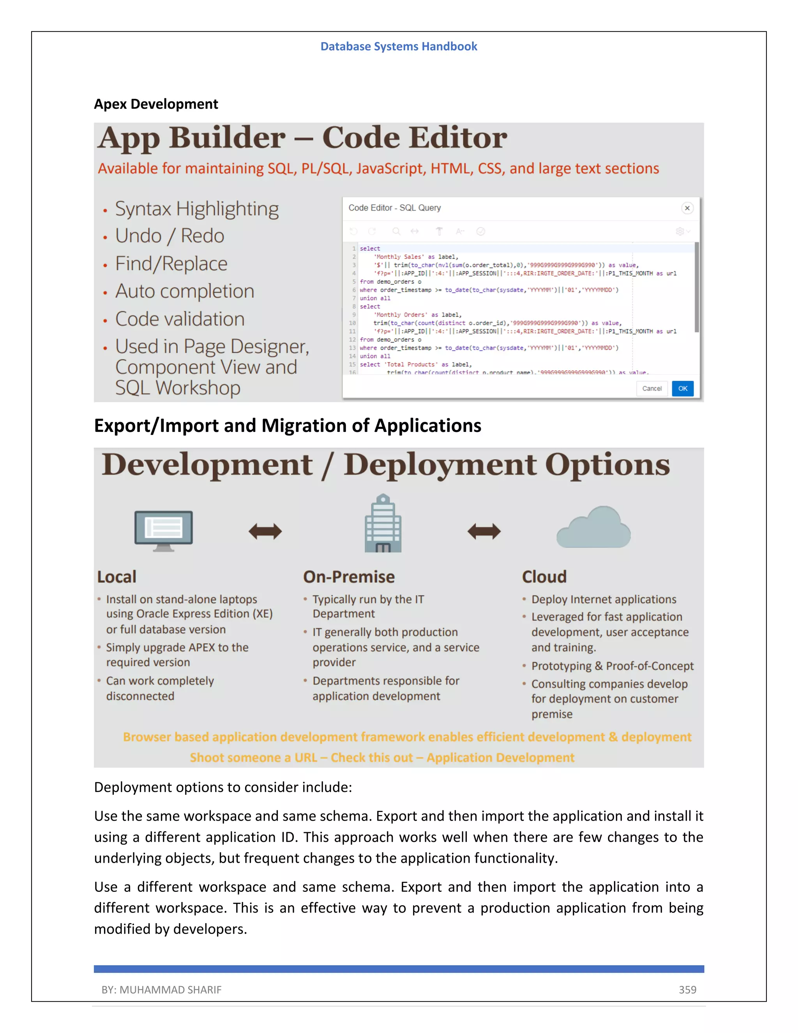The image size is (798, 1033).
Task: Click the Query Builder hammer icon
Action: [439, 231]
